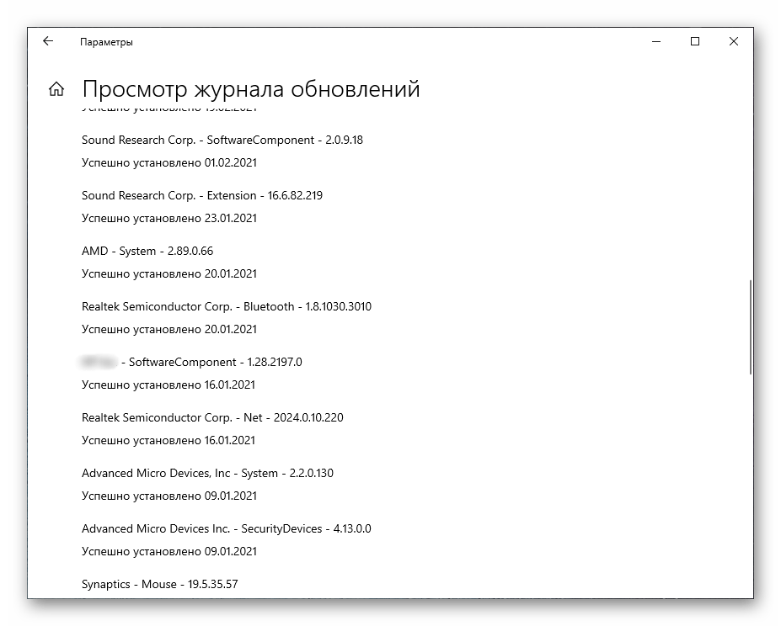Select Realtek Semiconductor Bluetooth 1.8.1030.3010 update
781x626 pixels.
click(226, 306)
